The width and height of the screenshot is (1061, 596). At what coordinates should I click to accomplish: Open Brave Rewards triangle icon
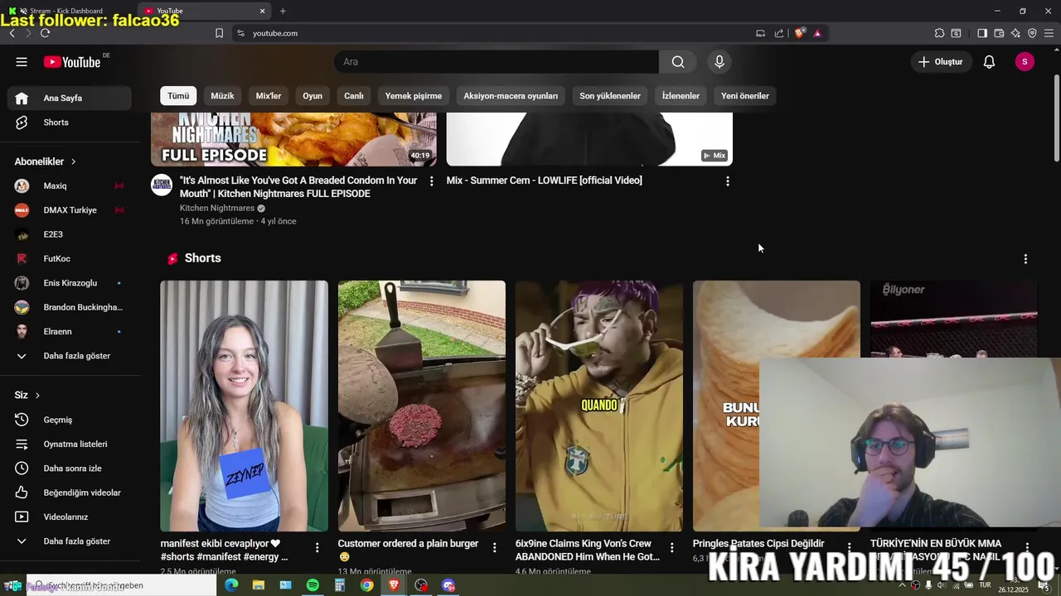pyautogui.click(x=817, y=33)
